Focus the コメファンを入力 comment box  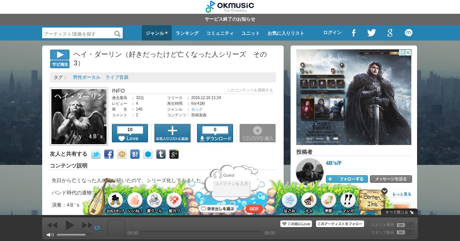232,189
